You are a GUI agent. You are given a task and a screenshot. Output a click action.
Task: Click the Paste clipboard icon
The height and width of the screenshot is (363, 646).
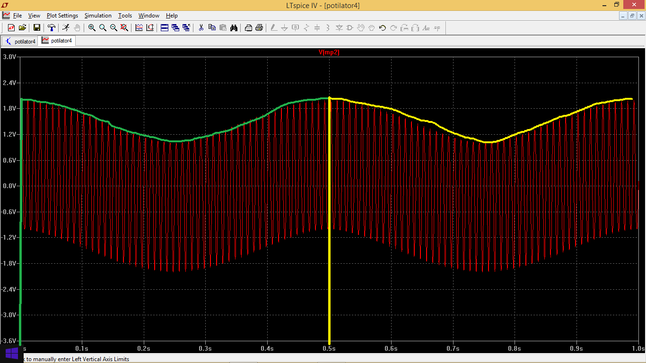(x=223, y=28)
